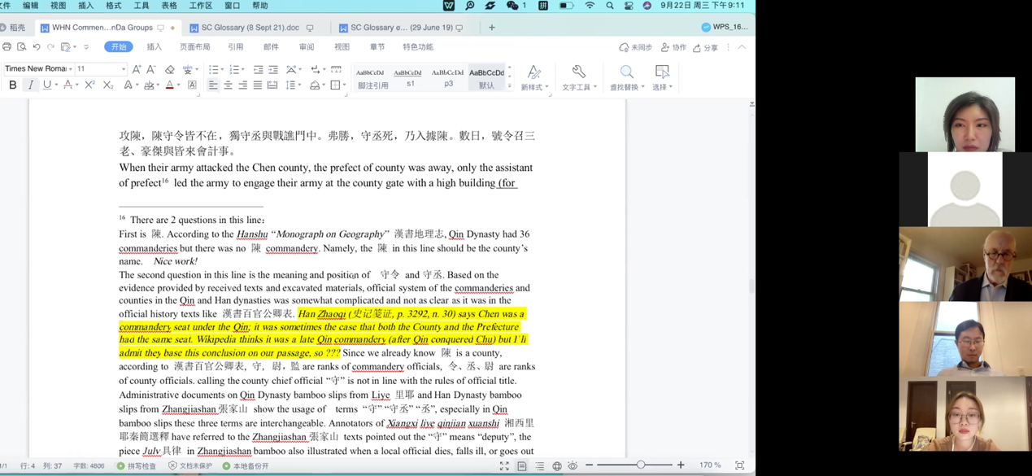Screen dimensions: 1032x476
Task: Toggle bold formatting
Action: [x=12, y=85]
